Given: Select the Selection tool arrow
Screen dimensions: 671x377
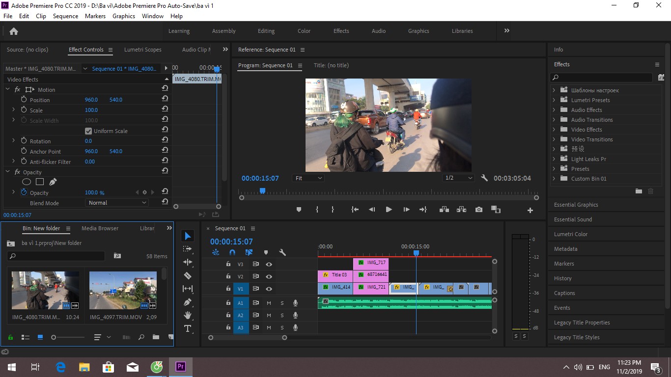Looking at the screenshot, I should [187, 236].
